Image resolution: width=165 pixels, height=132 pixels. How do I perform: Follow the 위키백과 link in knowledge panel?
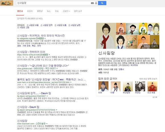point(134,65)
